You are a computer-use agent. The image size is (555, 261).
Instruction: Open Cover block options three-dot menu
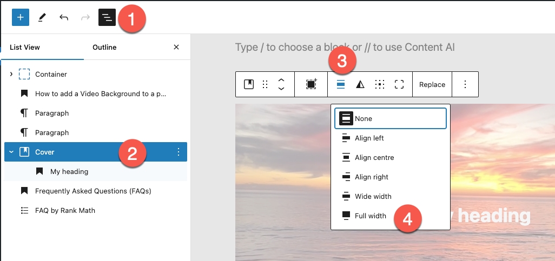(x=179, y=152)
